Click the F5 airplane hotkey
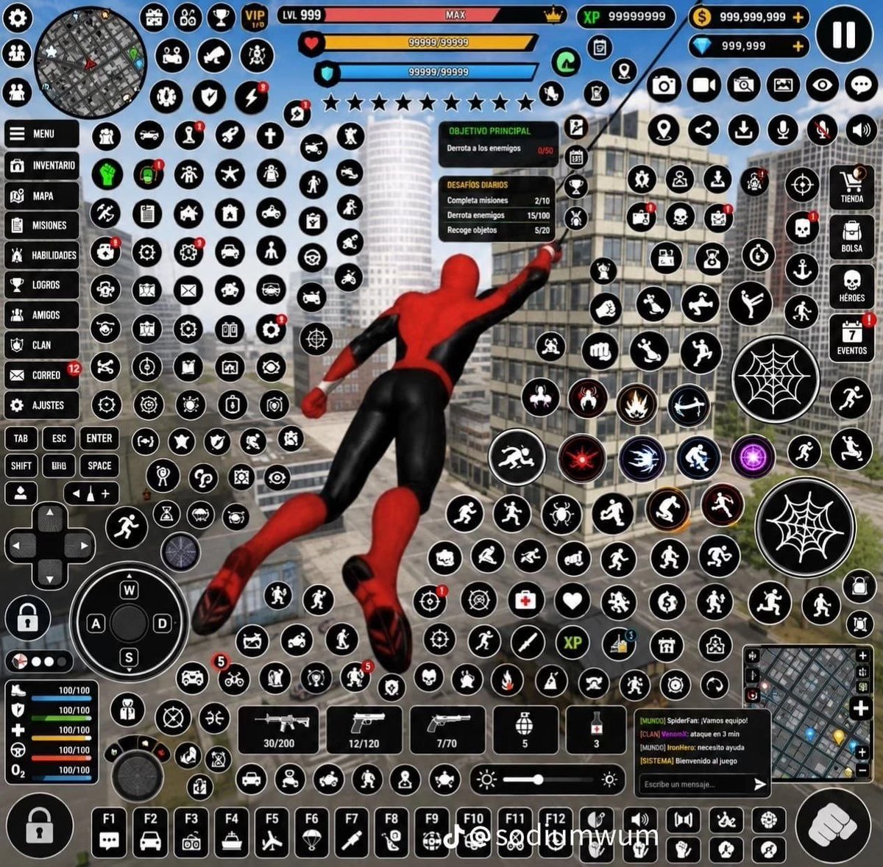This screenshot has height=867, width=883. [x=272, y=832]
